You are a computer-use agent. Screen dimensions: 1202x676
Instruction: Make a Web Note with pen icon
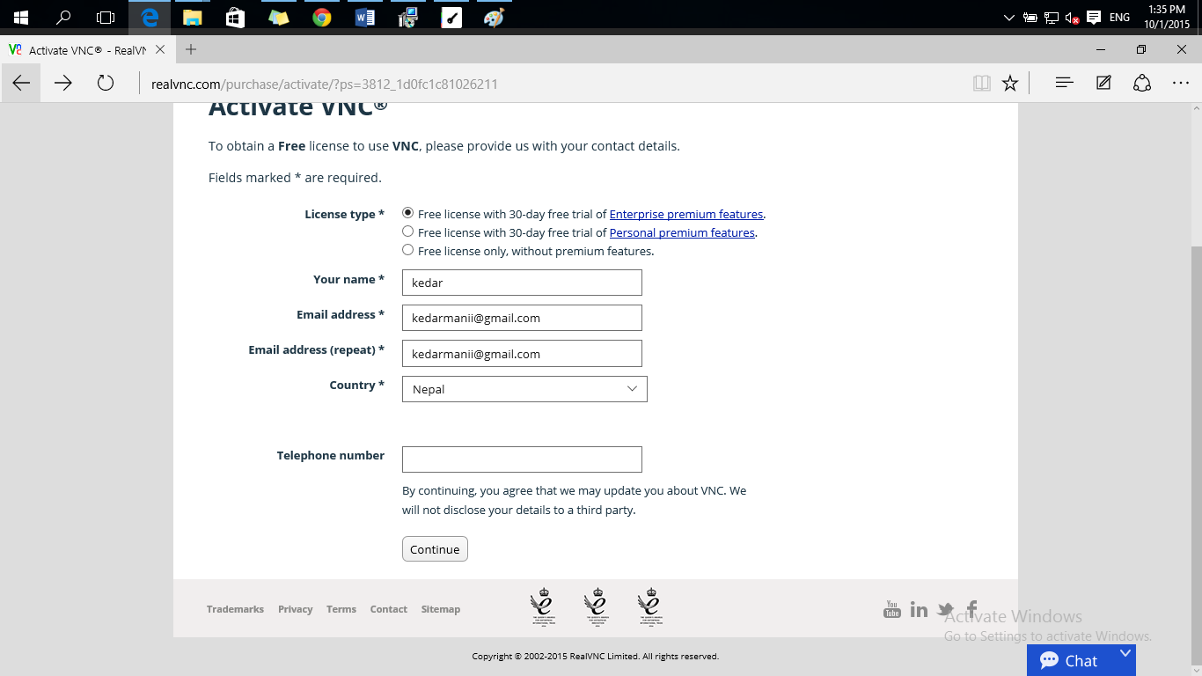coord(1103,83)
